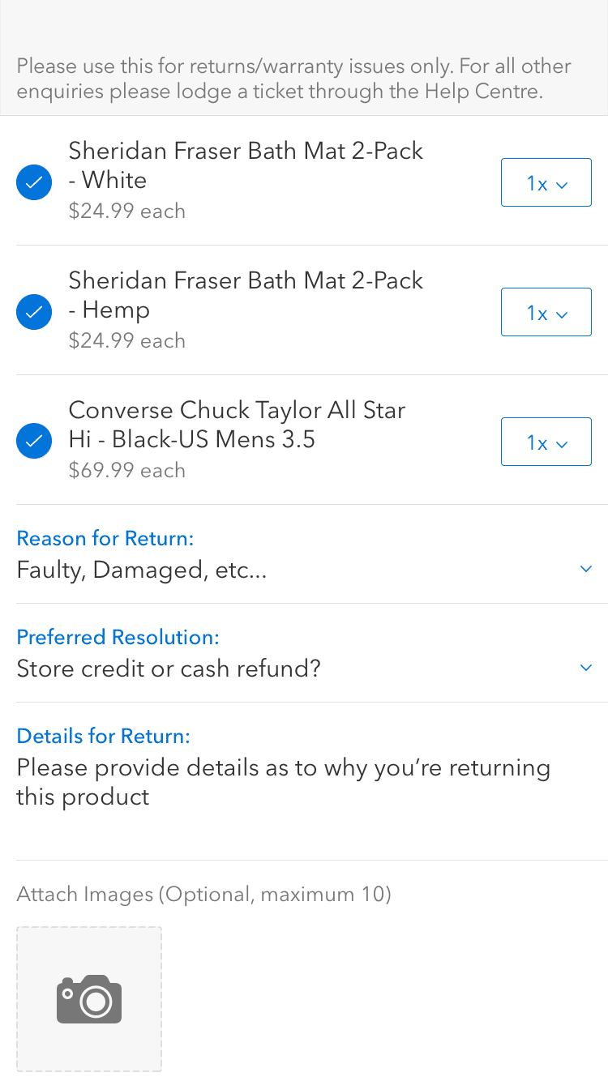Click the Preferred Resolution label
This screenshot has height=1081, width=608.
pyautogui.click(x=118, y=637)
